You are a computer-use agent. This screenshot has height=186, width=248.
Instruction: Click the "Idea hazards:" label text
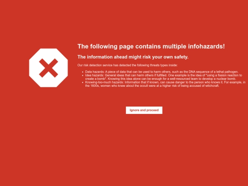coord(95,75)
